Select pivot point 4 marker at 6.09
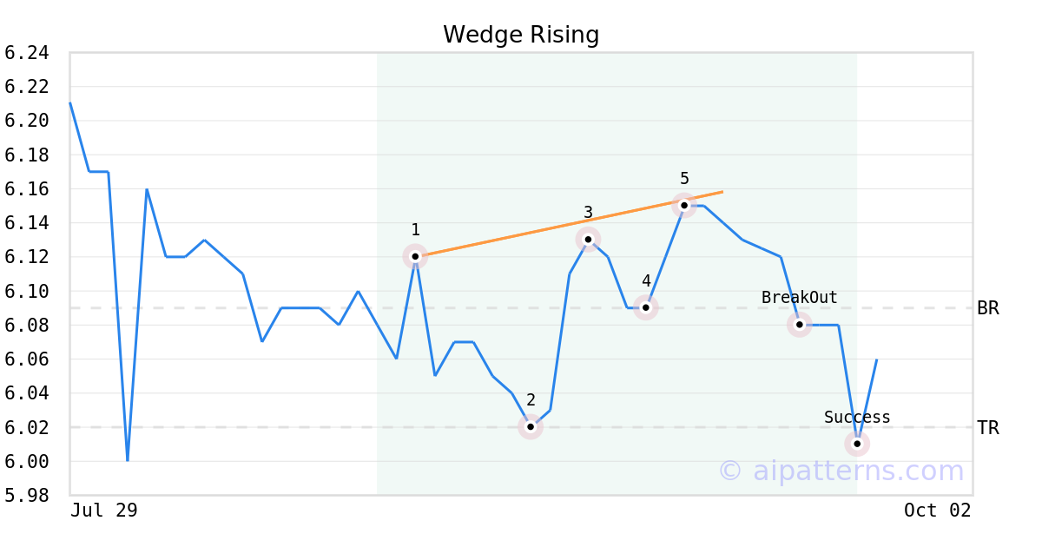The image size is (1042, 547). [x=645, y=307]
